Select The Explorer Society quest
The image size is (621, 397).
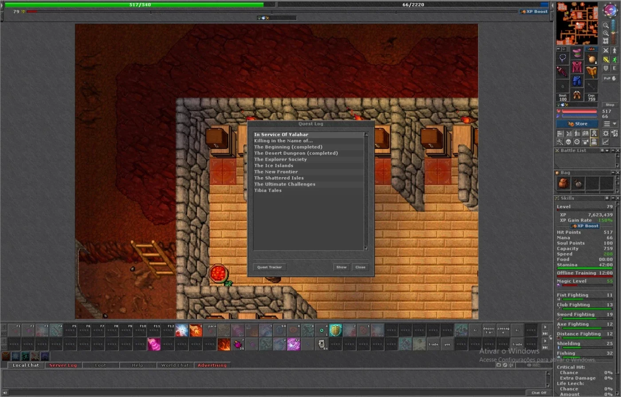tap(308, 160)
